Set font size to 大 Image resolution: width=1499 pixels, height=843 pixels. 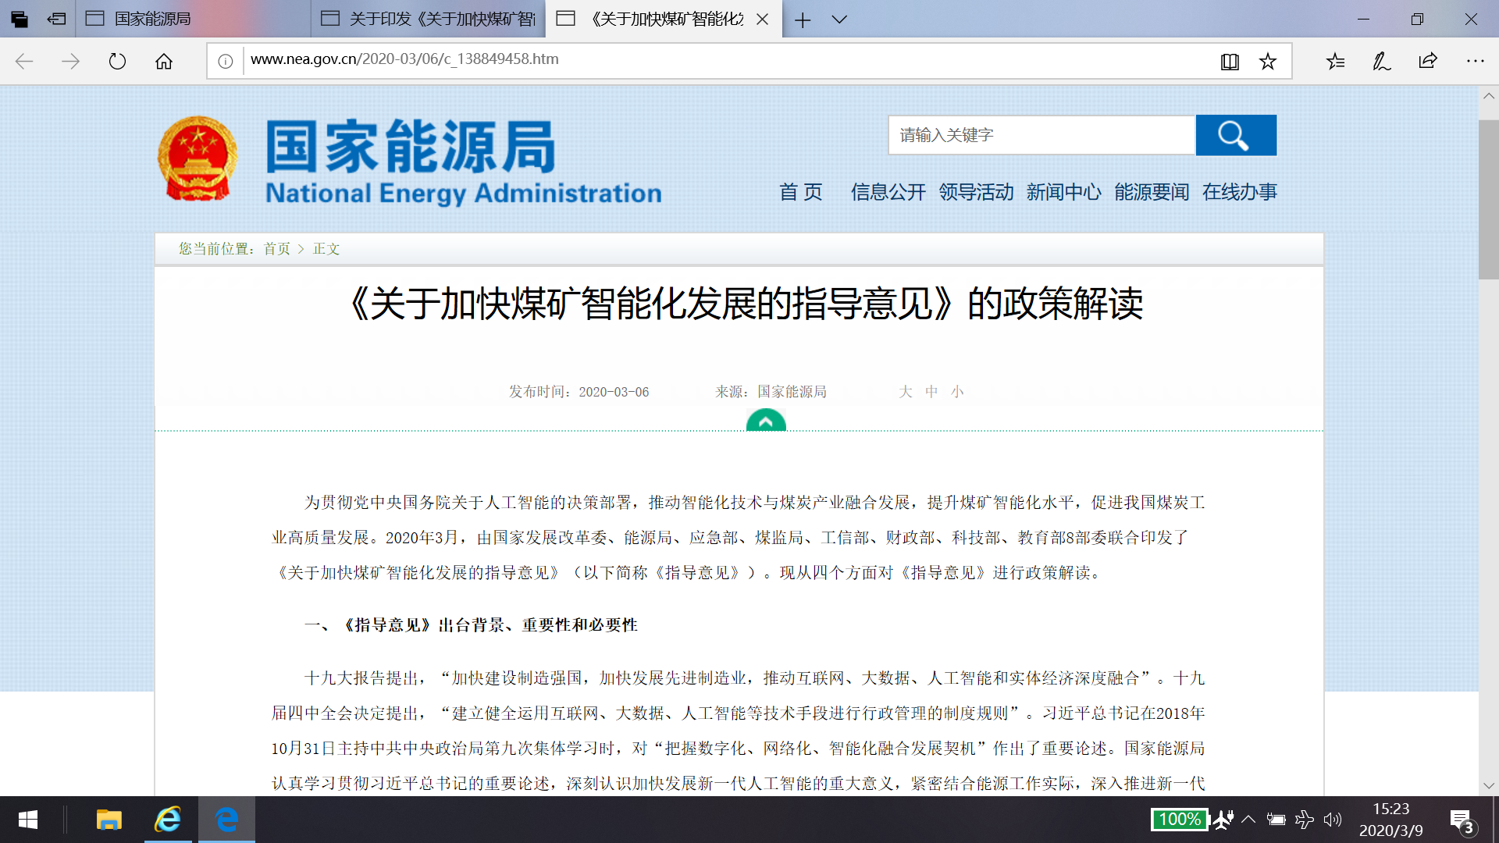click(x=906, y=392)
